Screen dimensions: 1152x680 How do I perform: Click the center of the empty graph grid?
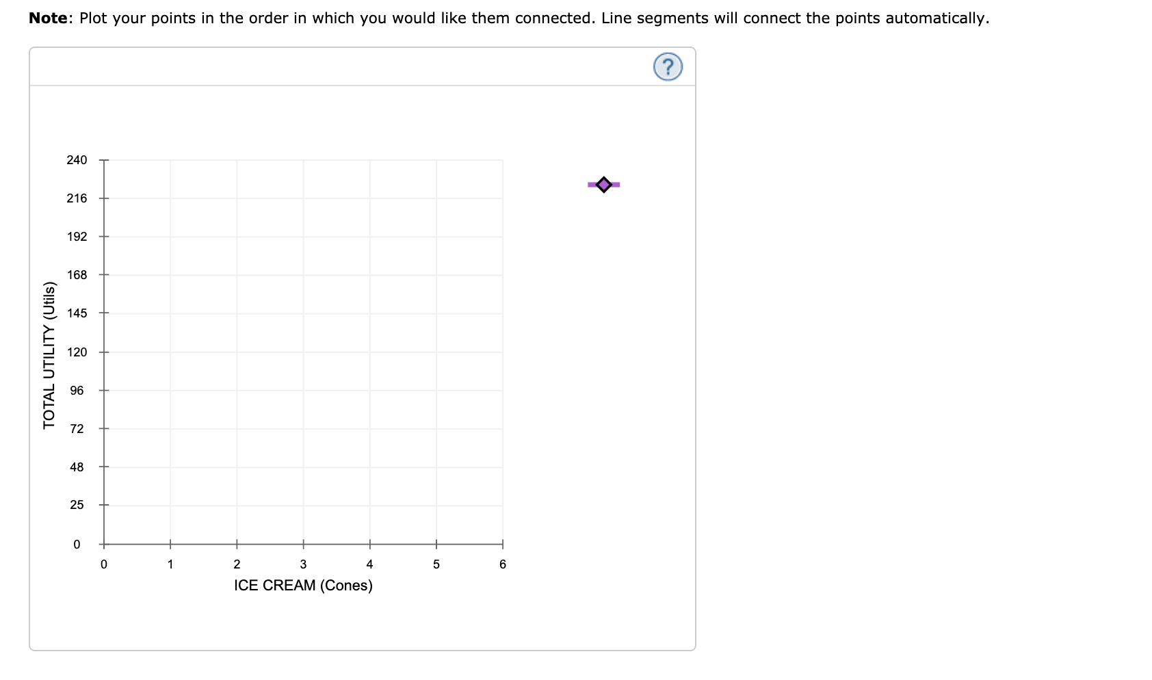(x=303, y=352)
